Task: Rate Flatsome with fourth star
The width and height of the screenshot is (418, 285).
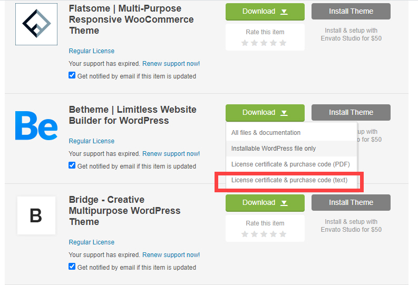Action: pyautogui.click(x=273, y=43)
